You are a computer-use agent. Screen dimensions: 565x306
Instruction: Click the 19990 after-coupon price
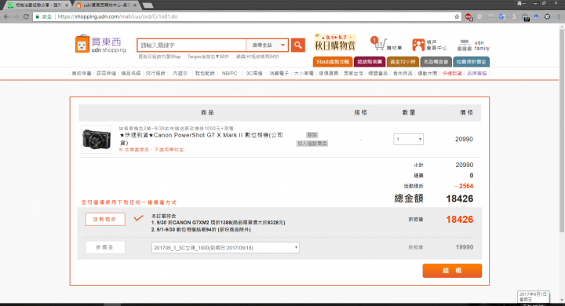click(464, 247)
